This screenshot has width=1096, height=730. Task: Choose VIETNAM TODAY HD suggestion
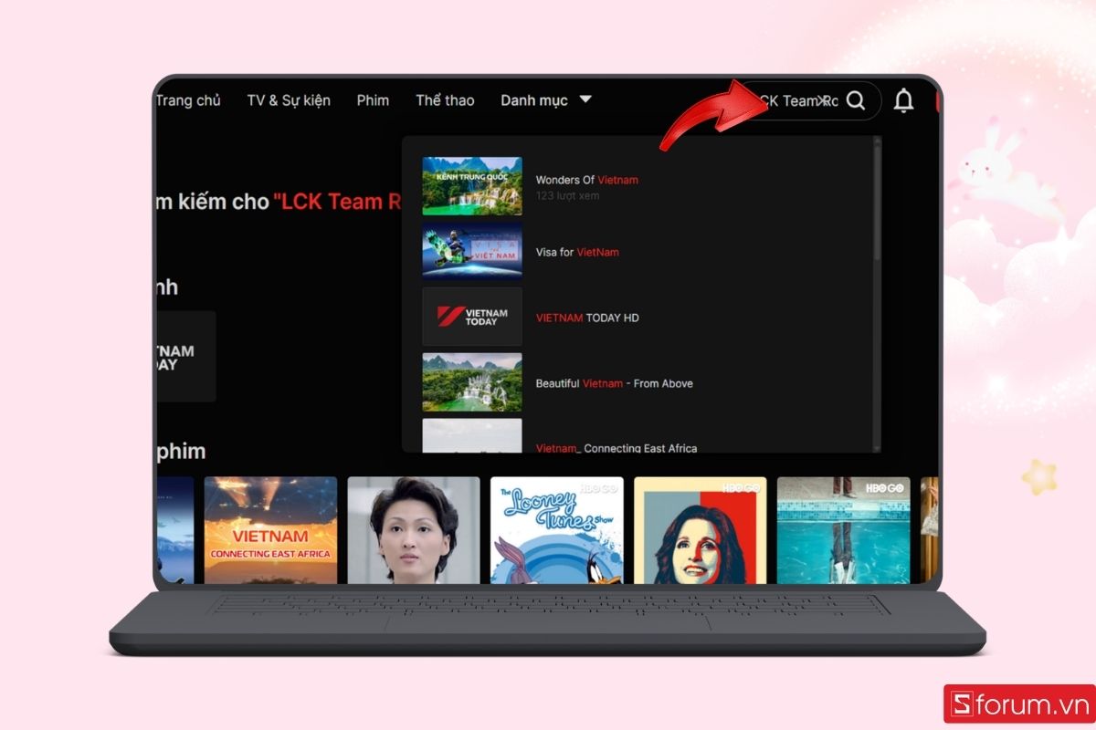[x=587, y=318]
